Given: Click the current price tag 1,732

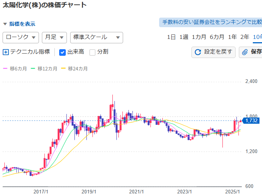Looking at the screenshot, I should [x=251, y=120].
